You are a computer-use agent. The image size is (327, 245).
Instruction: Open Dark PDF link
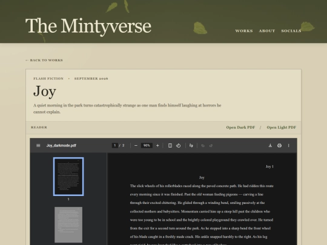point(240,127)
